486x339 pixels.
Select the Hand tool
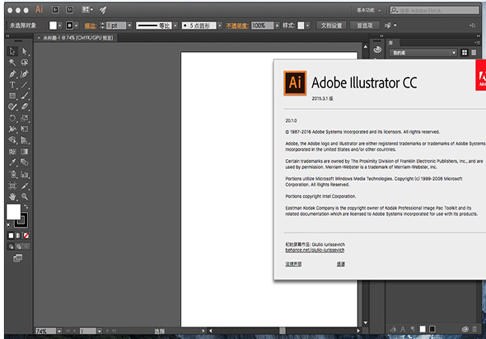[12, 196]
